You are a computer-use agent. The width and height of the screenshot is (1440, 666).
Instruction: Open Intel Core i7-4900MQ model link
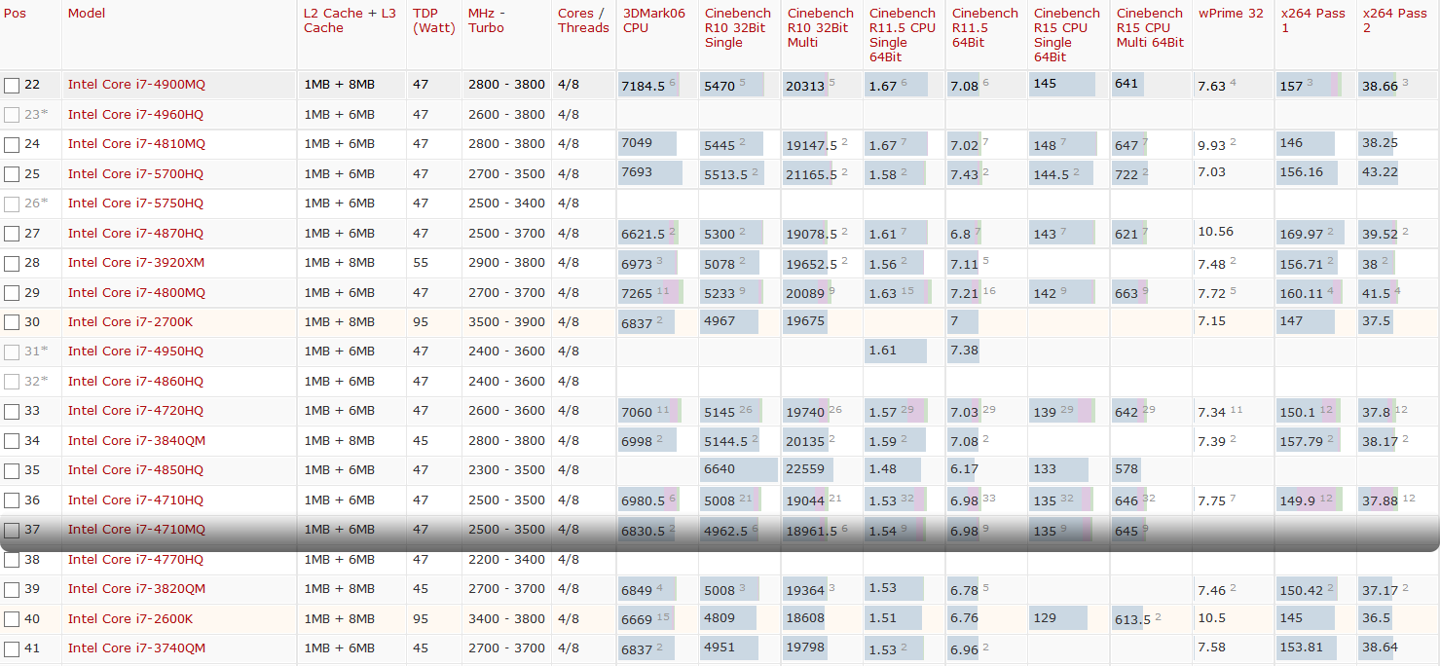coord(136,85)
